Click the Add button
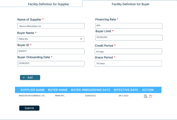The image size is (177, 120). [30, 78]
